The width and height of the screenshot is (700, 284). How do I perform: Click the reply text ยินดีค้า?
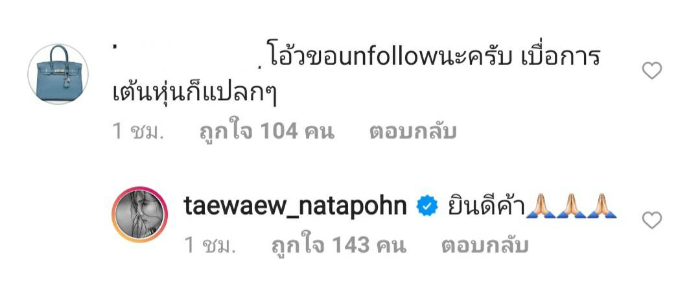point(486,206)
